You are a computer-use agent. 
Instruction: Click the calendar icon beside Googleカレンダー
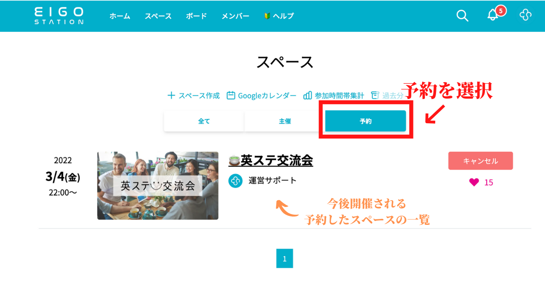click(231, 96)
